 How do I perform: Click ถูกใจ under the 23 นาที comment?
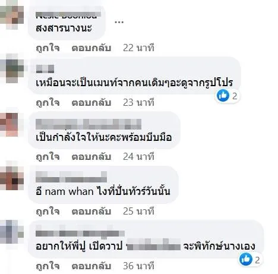[48, 103]
